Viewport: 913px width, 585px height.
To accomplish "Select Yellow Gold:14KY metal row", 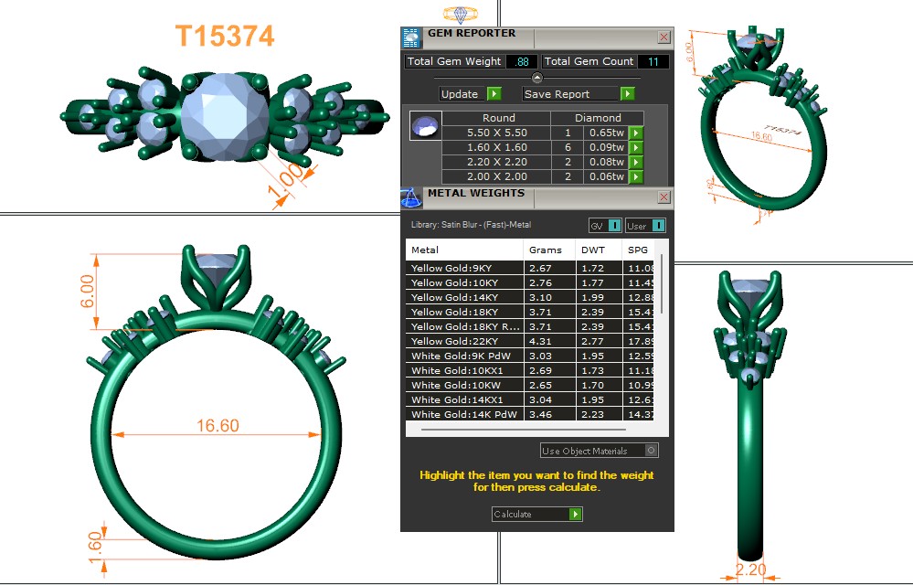I will (464, 297).
